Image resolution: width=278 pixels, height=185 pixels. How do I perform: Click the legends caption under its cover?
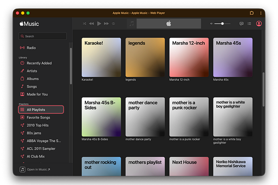[131, 80]
